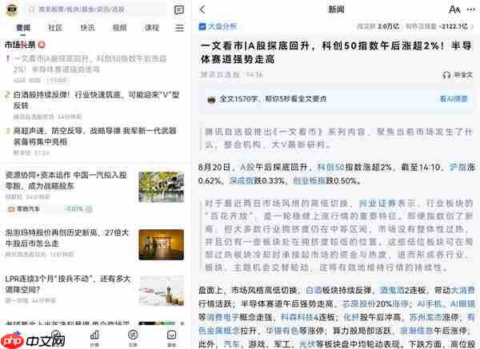Go back with the left arrow

(202, 10)
